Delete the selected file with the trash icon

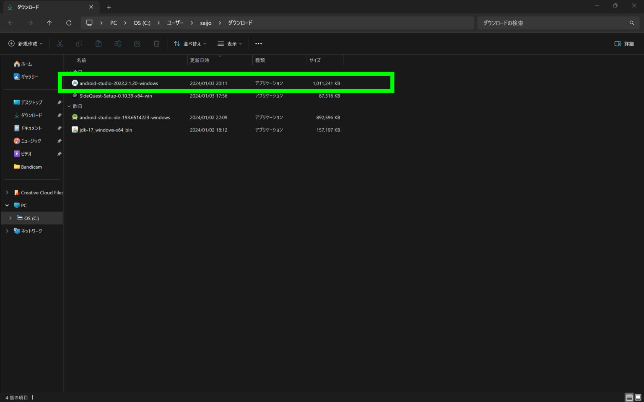[x=156, y=44]
